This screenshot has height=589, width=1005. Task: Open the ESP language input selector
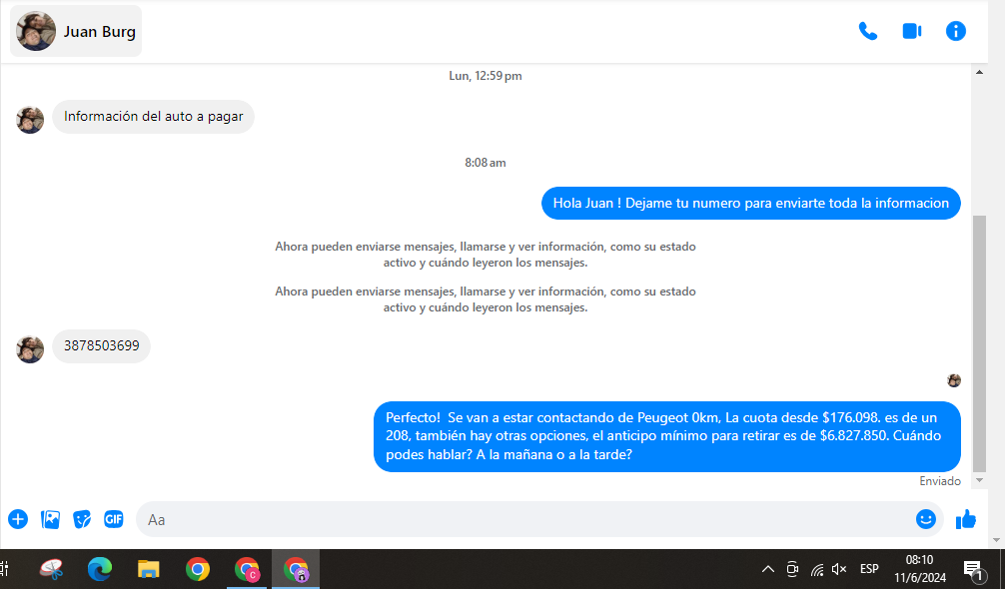(x=869, y=569)
